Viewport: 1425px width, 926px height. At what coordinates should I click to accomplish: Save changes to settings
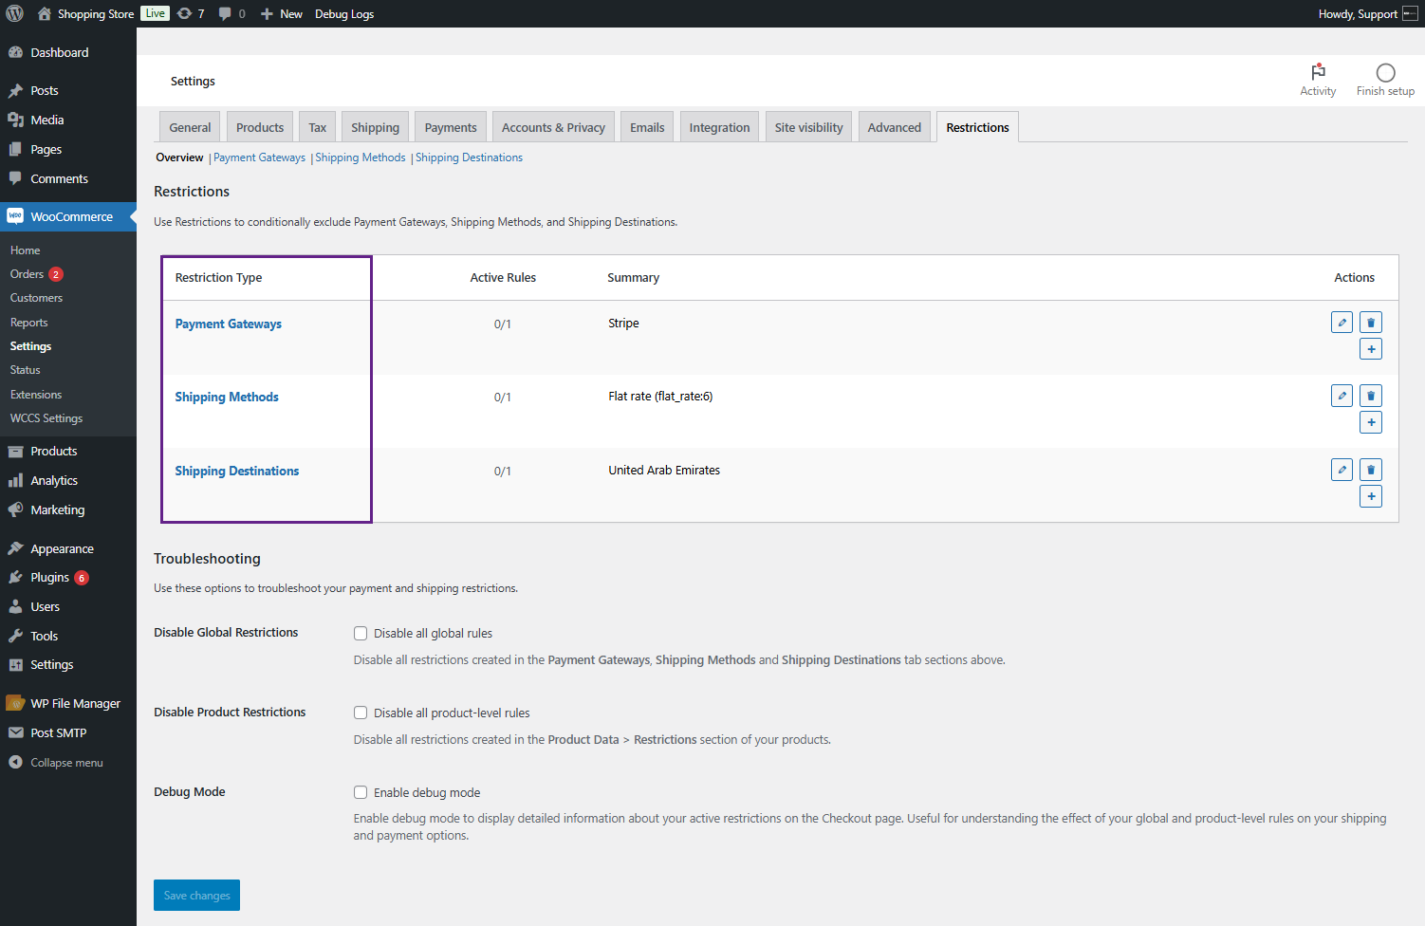point(196,895)
